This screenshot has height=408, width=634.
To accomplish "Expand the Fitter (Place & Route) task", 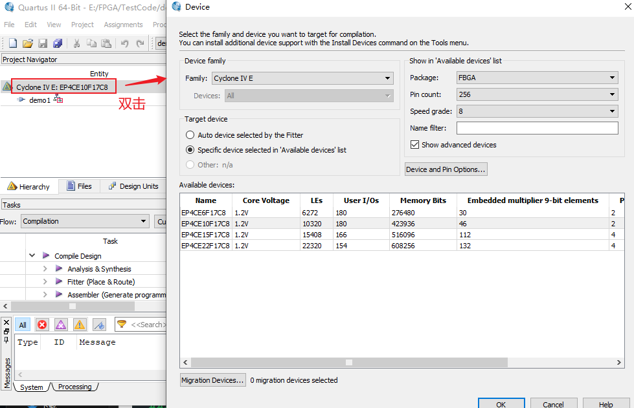I will [x=45, y=281].
